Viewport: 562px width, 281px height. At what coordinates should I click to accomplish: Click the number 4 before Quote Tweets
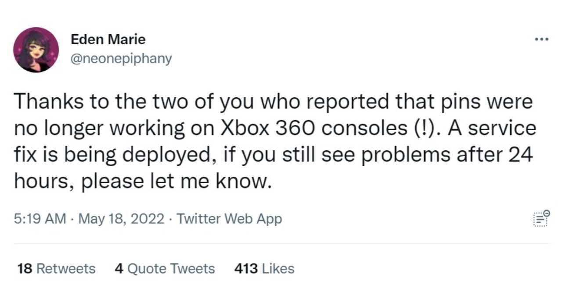119,268
